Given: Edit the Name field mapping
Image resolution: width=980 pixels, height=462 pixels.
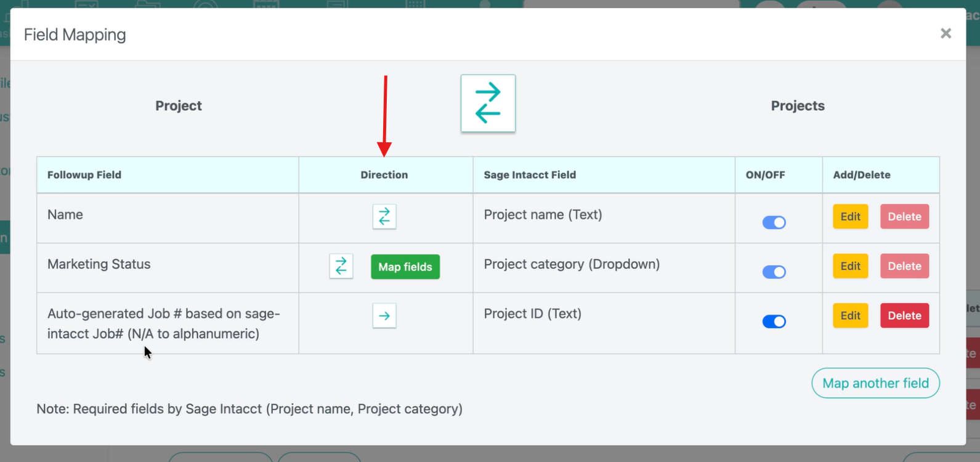Looking at the screenshot, I should click(x=850, y=217).
